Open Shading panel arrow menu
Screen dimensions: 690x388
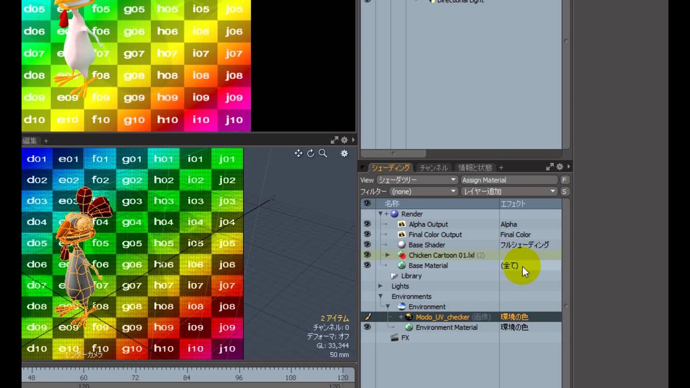pos(568,167)
